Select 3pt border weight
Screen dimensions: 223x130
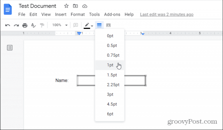(x=110, y=95)
